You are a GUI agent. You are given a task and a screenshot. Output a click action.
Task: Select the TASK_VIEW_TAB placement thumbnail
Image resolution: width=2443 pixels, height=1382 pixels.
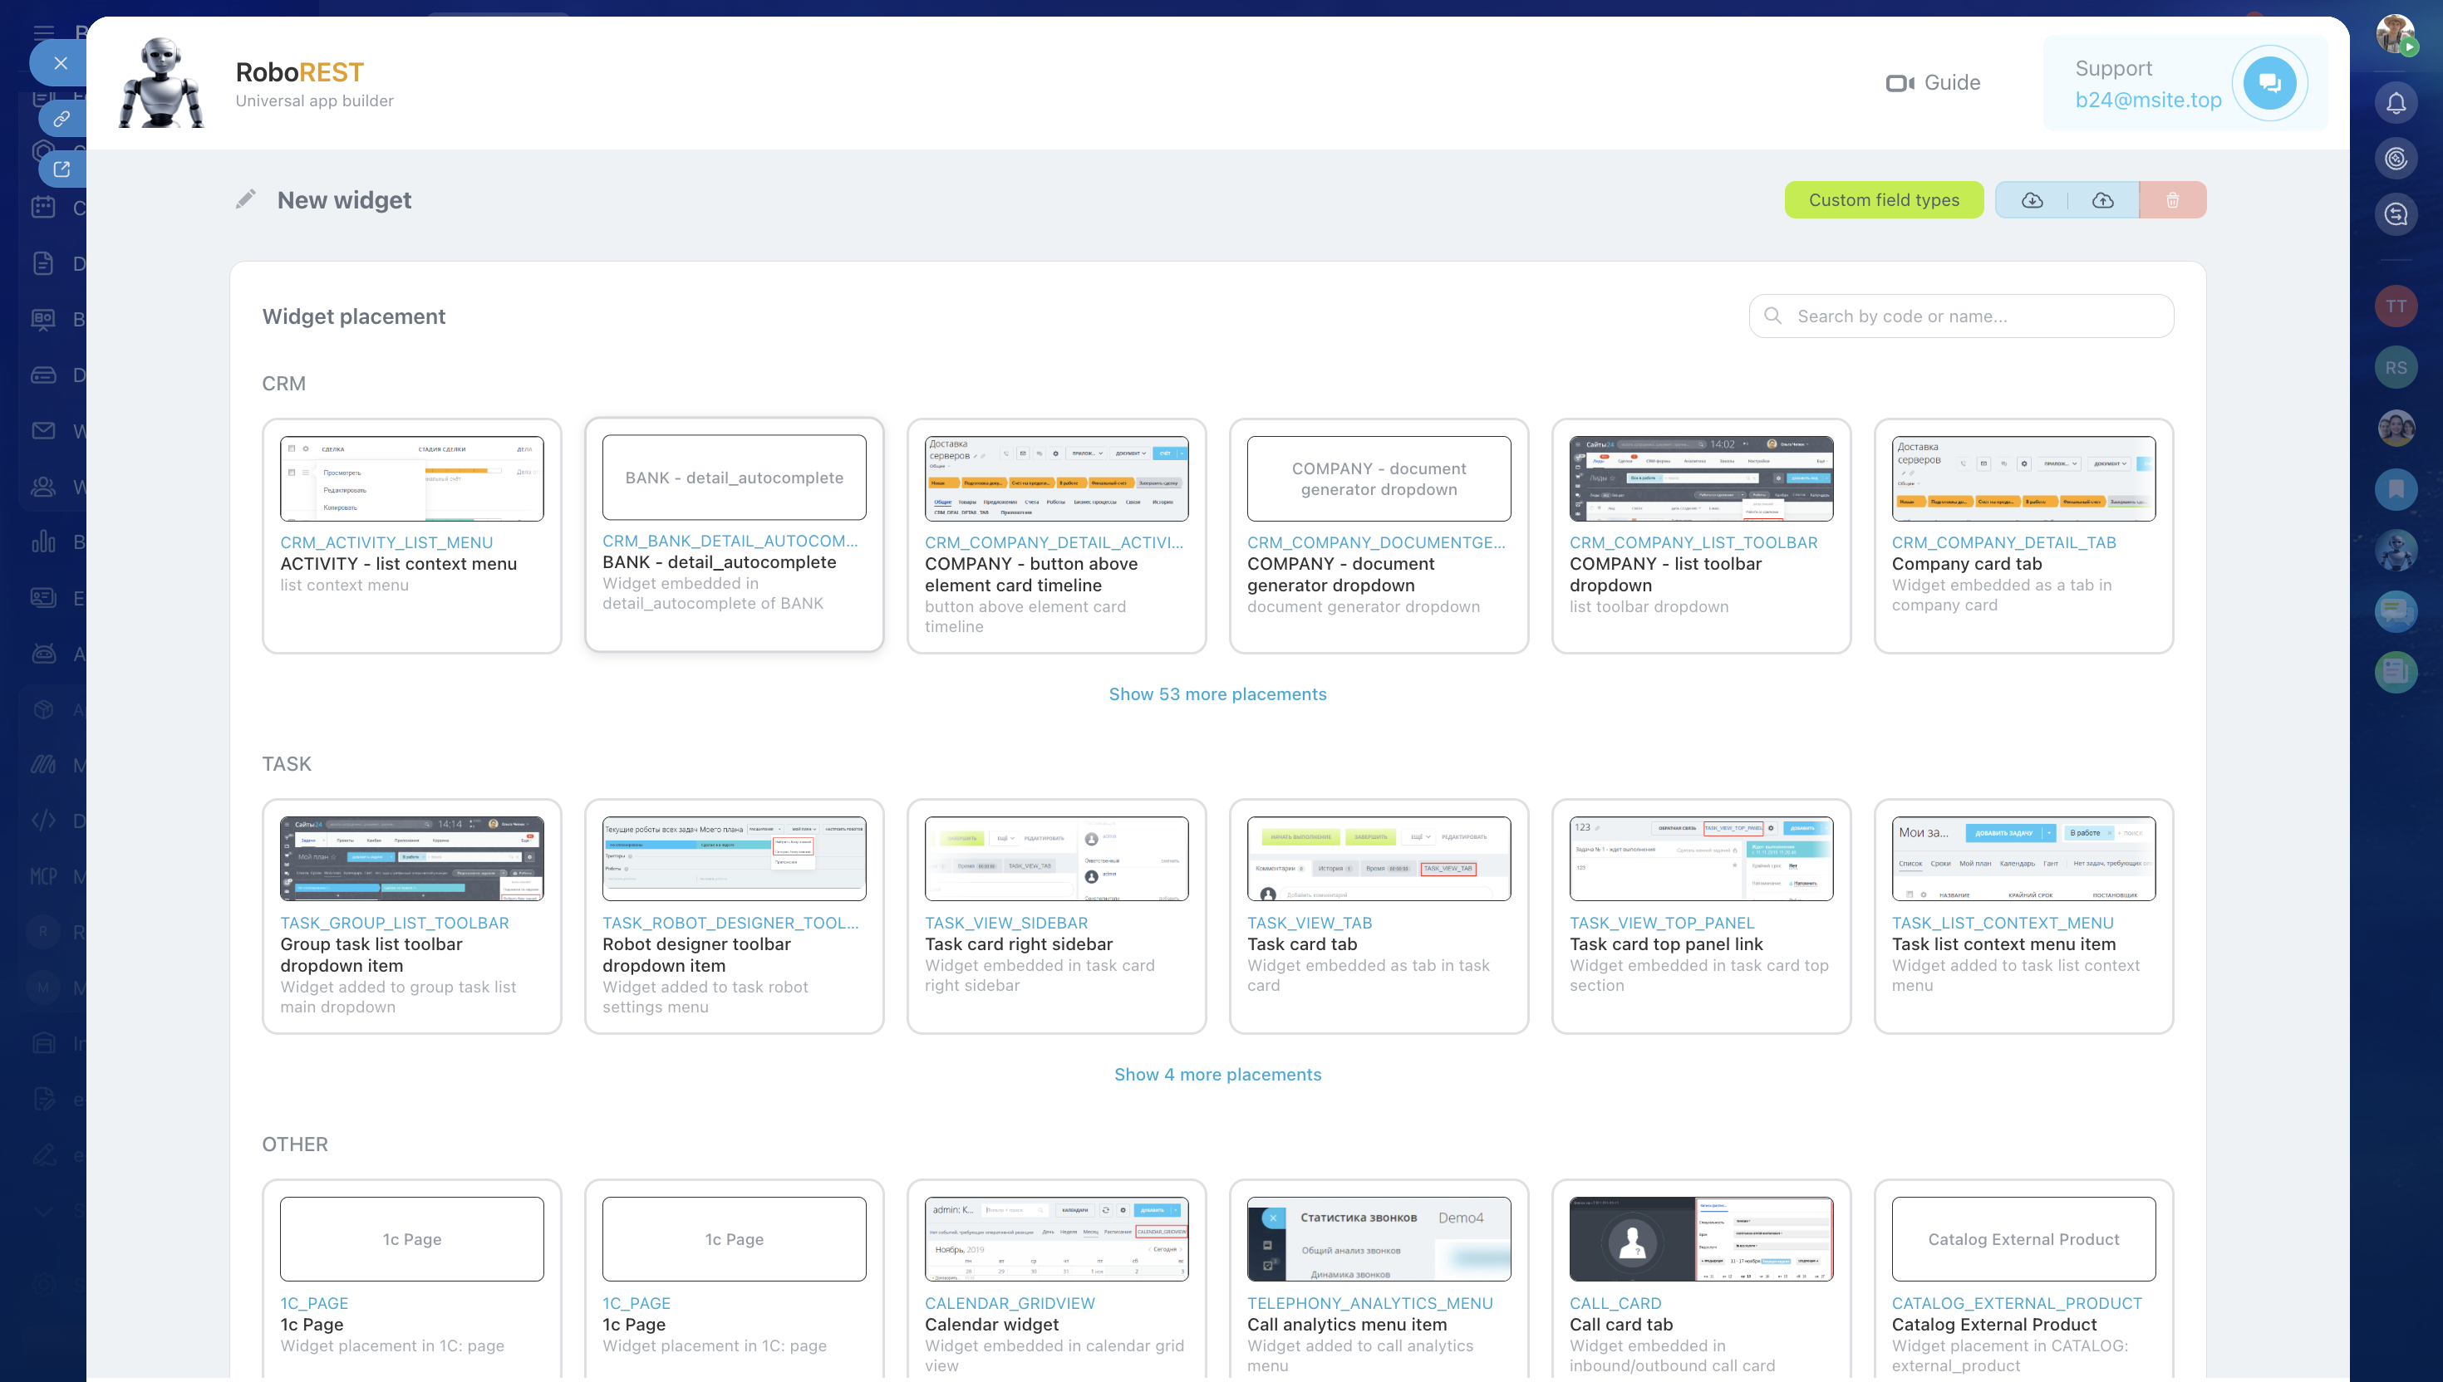pyautogui.click(x=1378, y=858)
